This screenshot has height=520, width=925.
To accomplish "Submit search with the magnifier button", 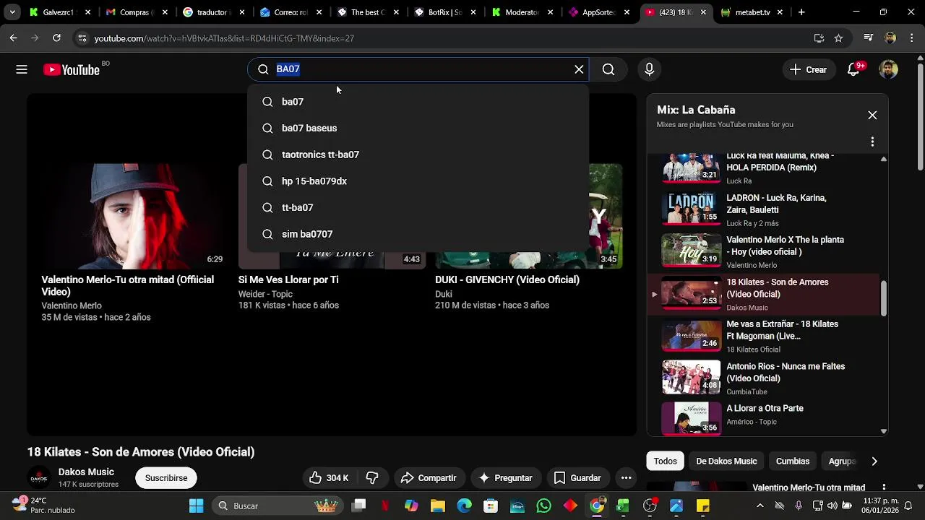I will tap(608, 69).
